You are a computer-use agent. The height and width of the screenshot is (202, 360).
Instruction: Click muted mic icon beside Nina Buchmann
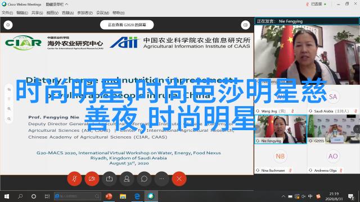[290, 171]
